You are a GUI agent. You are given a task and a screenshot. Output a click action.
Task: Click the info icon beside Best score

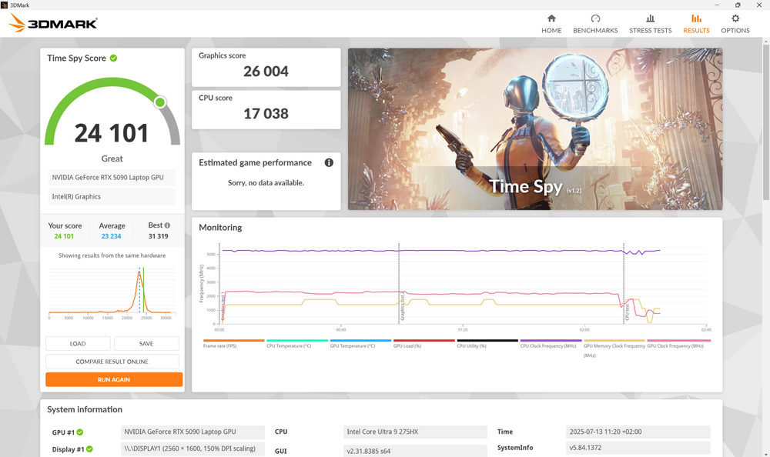(x=167, y=225)
